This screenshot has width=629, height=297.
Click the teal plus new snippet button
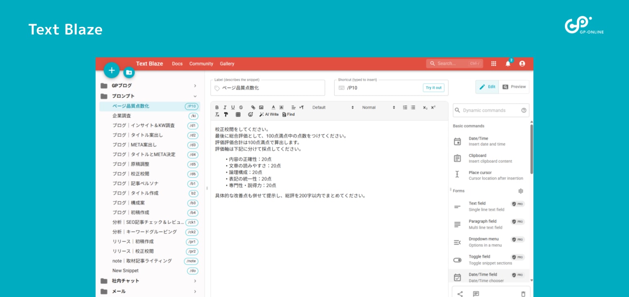(112, 70)
